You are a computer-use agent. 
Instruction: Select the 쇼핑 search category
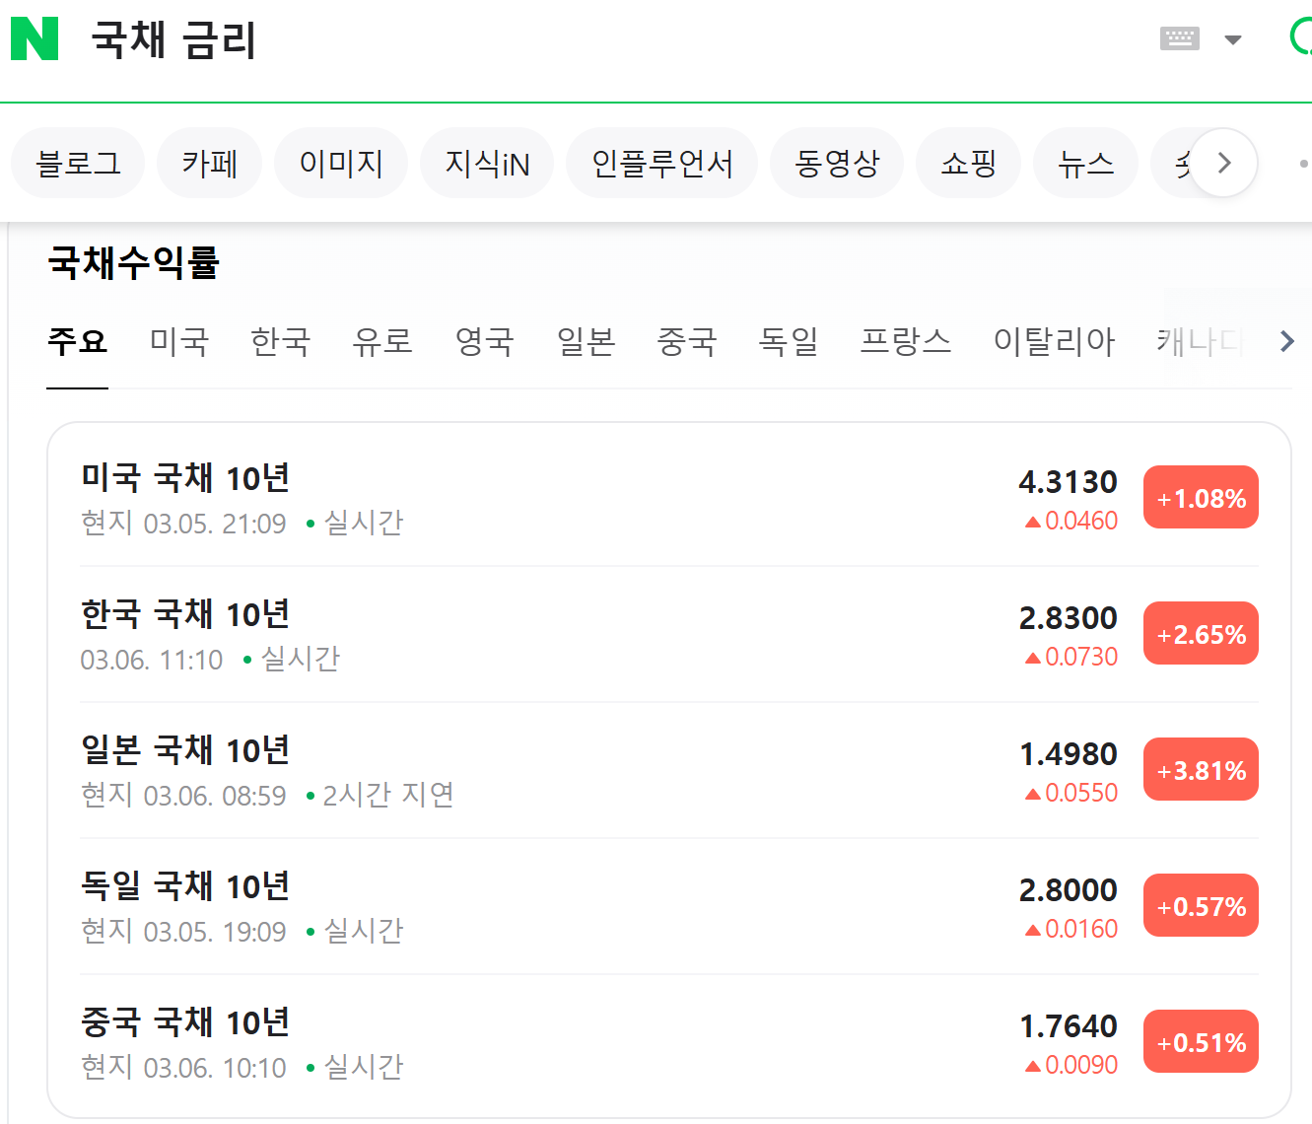click(969, 163)
